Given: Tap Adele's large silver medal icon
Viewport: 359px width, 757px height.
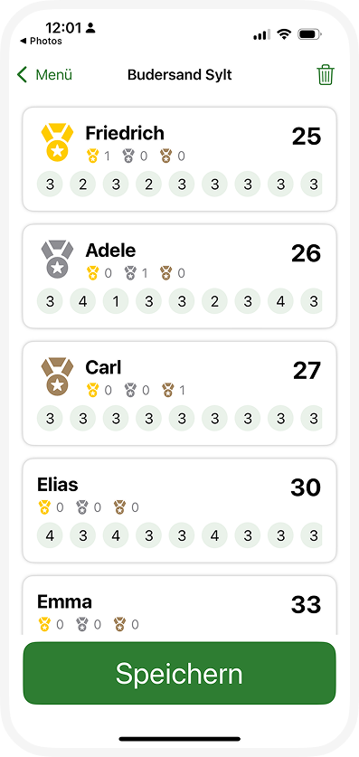Looking at the screenshot, I should coord(57,260).
